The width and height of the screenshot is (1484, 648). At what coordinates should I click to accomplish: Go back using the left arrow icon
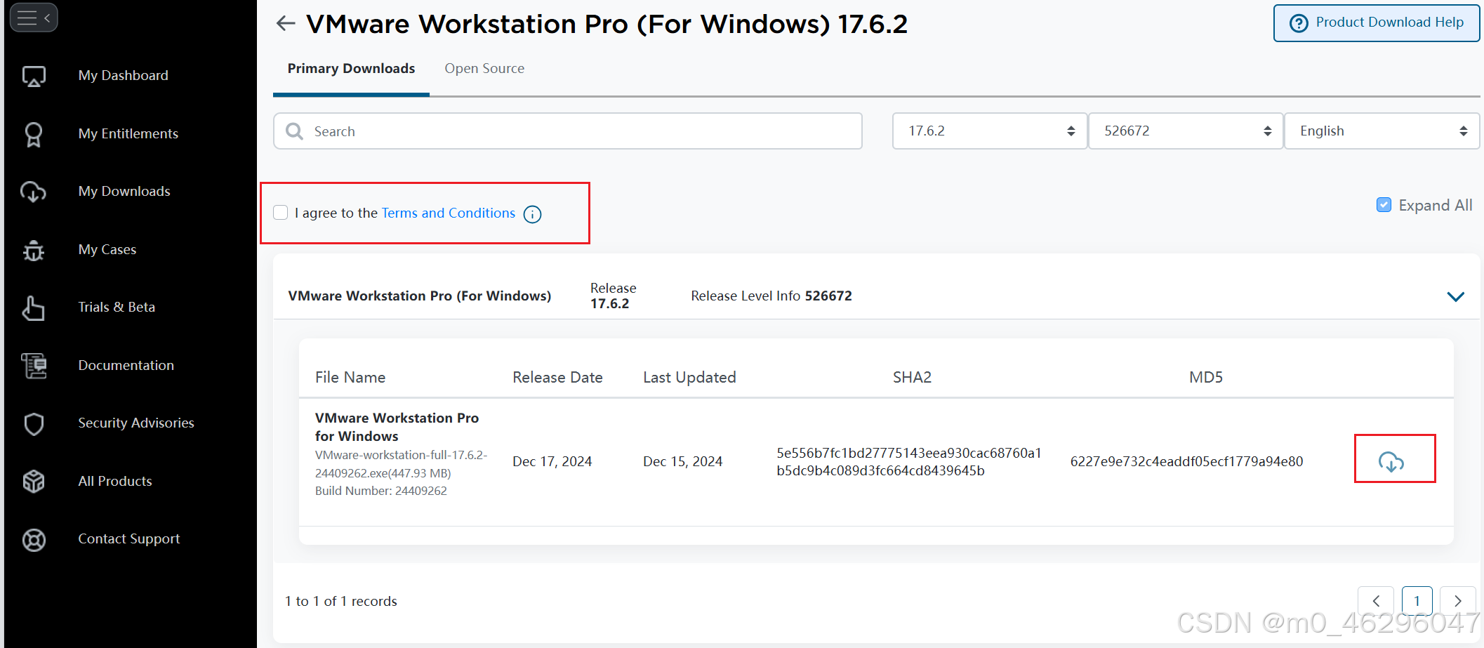click(x=286, y=24)
